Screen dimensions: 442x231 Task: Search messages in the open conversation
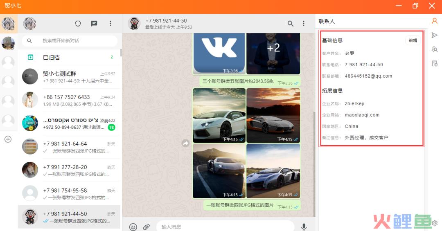tap(290, 23)
